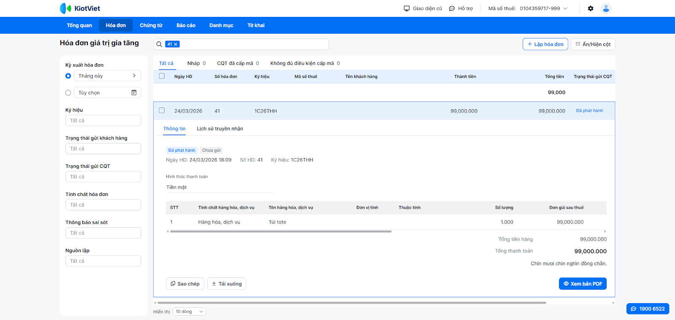Call hotline 1900 6522 chat button
The image size is (675, 320).
(648, 309)
